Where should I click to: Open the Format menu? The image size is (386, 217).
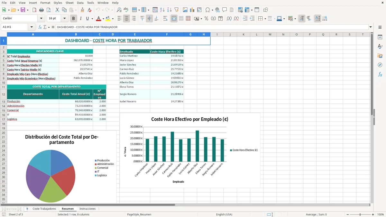pyautogui.click(x=45, y=3)
